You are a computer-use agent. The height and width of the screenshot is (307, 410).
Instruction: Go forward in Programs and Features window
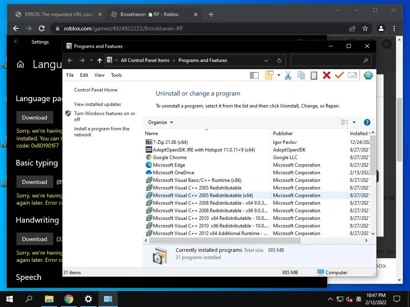[x=82, y=61]
